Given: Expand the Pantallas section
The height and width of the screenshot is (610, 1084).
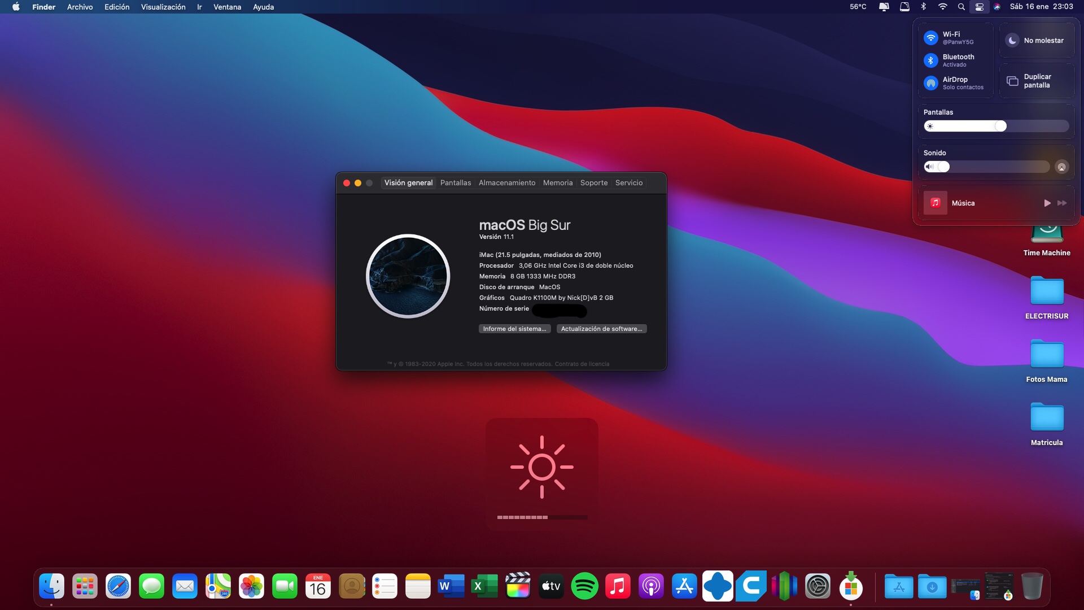Looking at the screenshot, I should pyautogui.click(x=938, y=112).
